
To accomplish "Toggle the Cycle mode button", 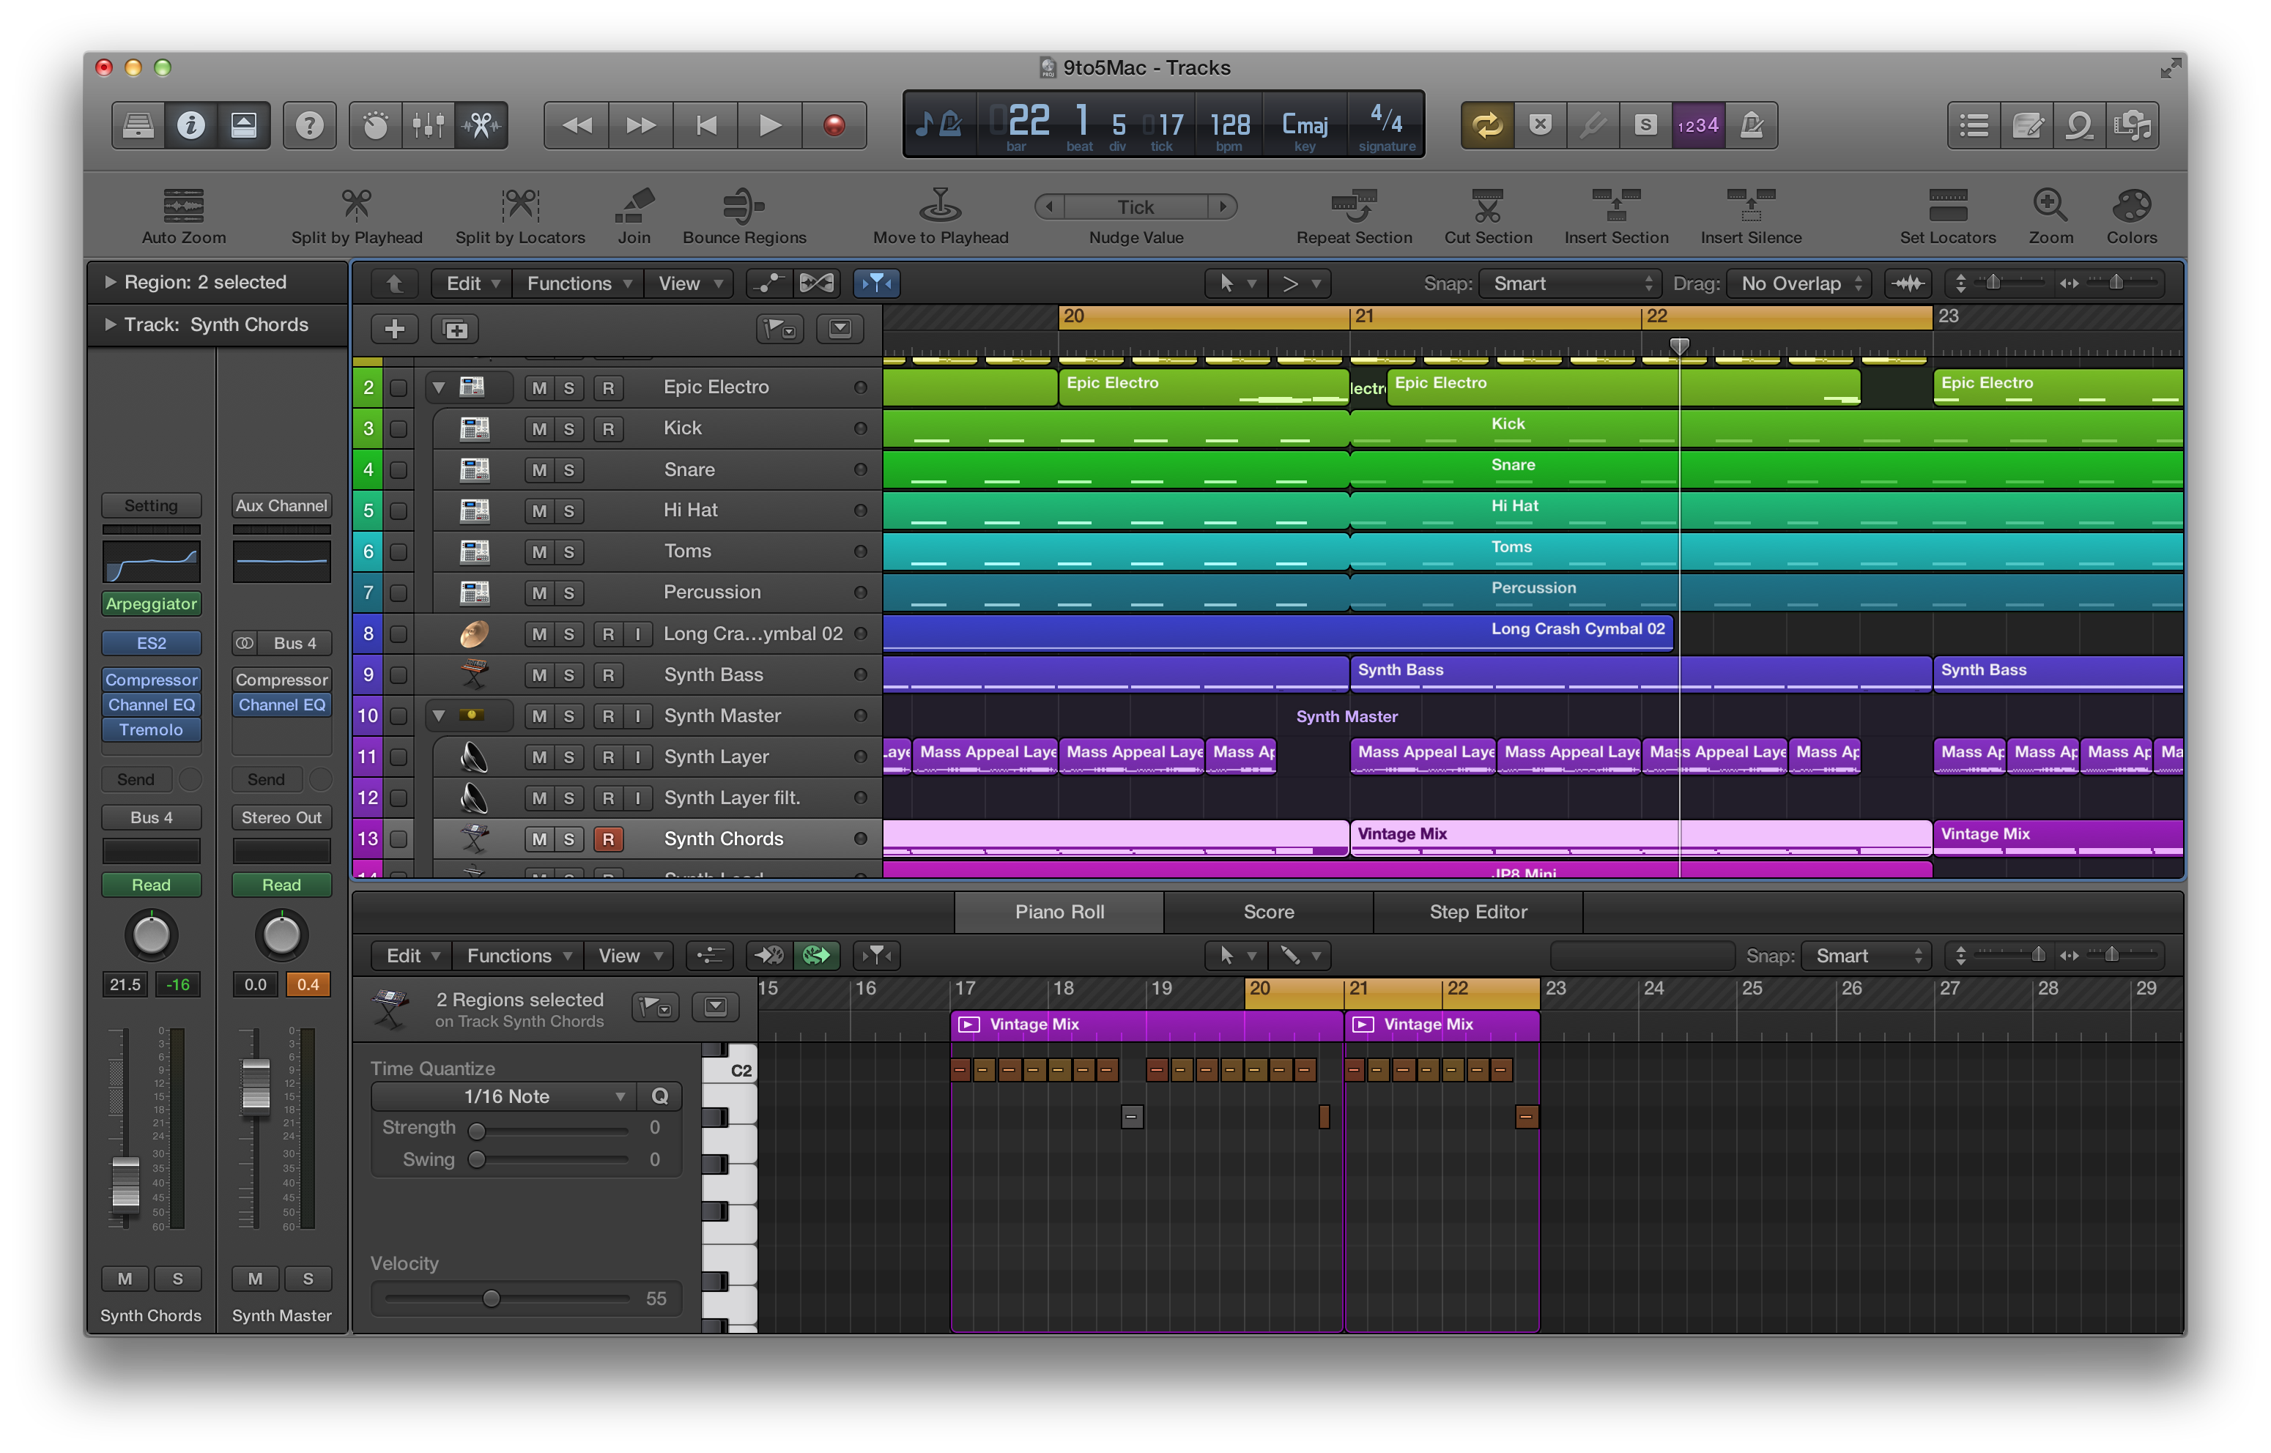I will [1487, 125].
